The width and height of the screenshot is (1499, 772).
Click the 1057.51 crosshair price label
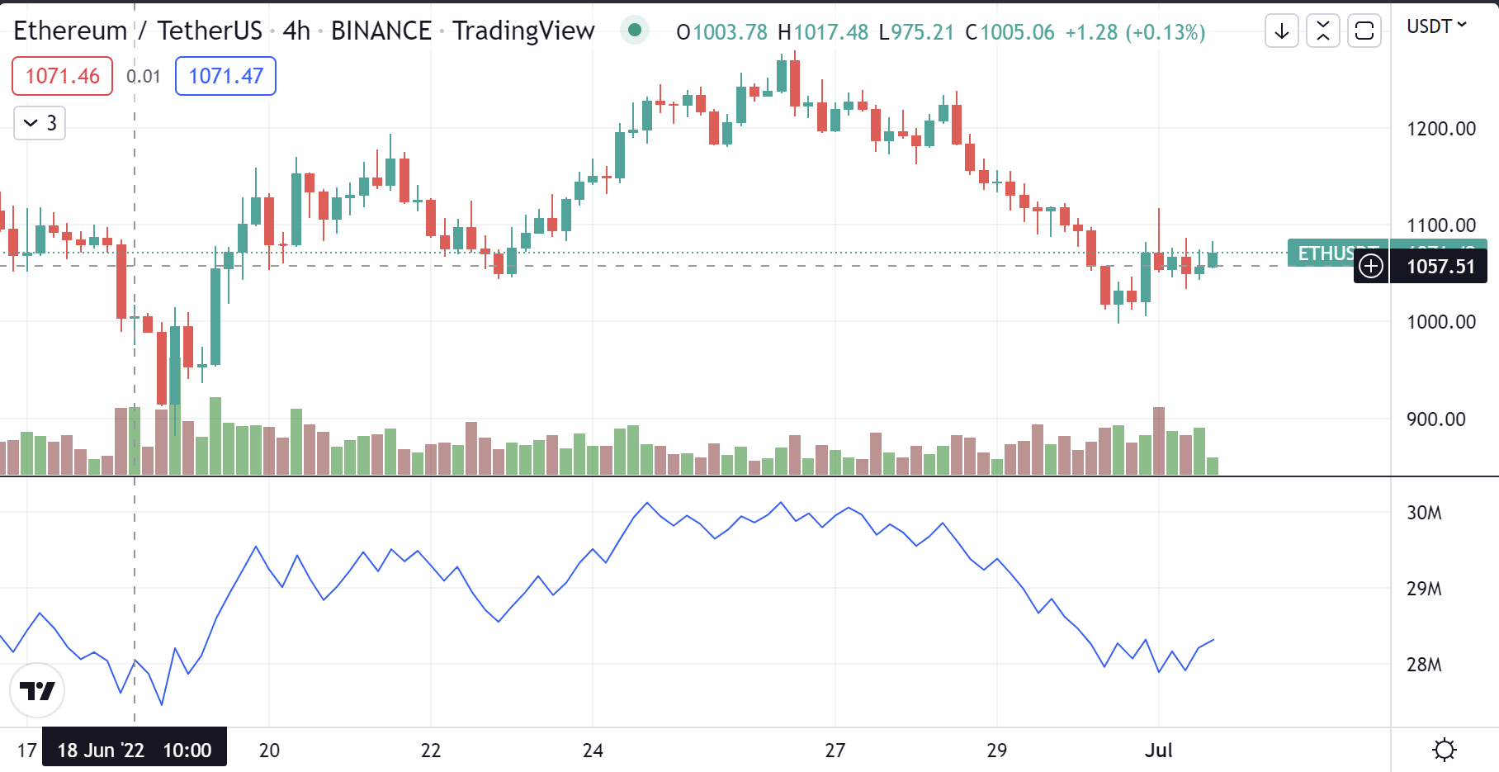coord(1440,266)
